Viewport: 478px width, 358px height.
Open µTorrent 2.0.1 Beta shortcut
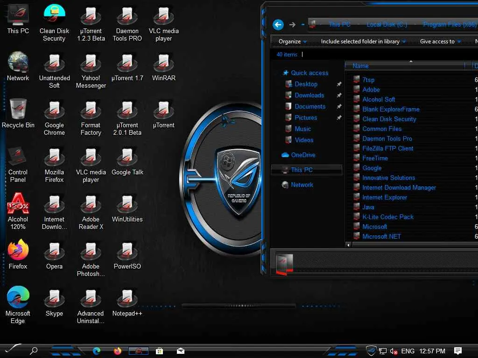click(127, 118)
